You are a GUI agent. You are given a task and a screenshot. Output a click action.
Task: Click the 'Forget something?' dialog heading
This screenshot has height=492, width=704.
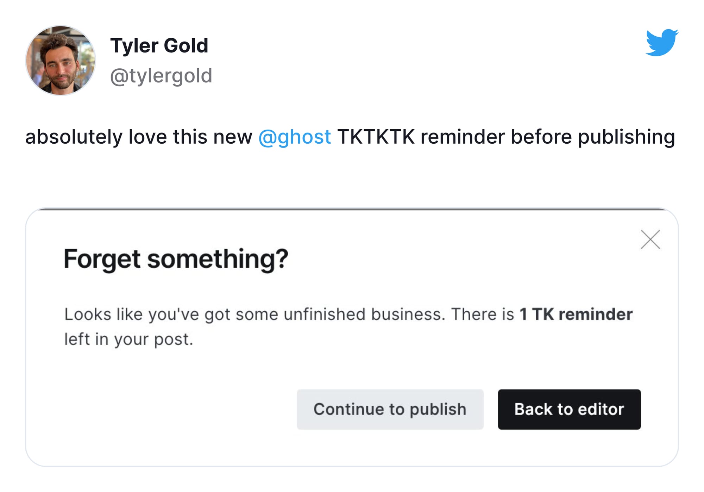[176, 259]
